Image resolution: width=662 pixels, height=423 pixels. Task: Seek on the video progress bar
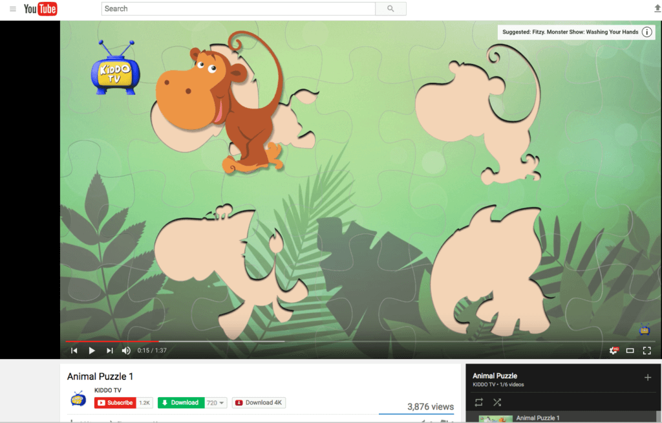point(361,341)
